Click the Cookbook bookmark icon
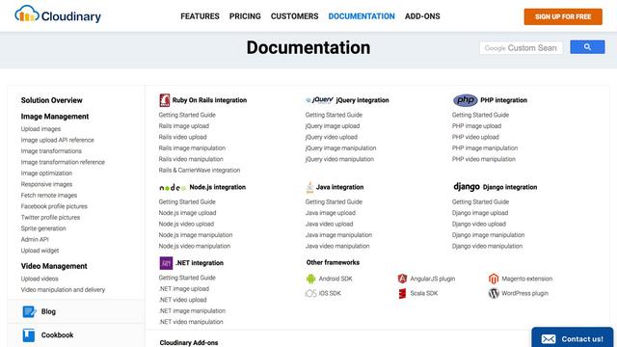Viewport: 617px width, 347px height. [x=28, y=335]
